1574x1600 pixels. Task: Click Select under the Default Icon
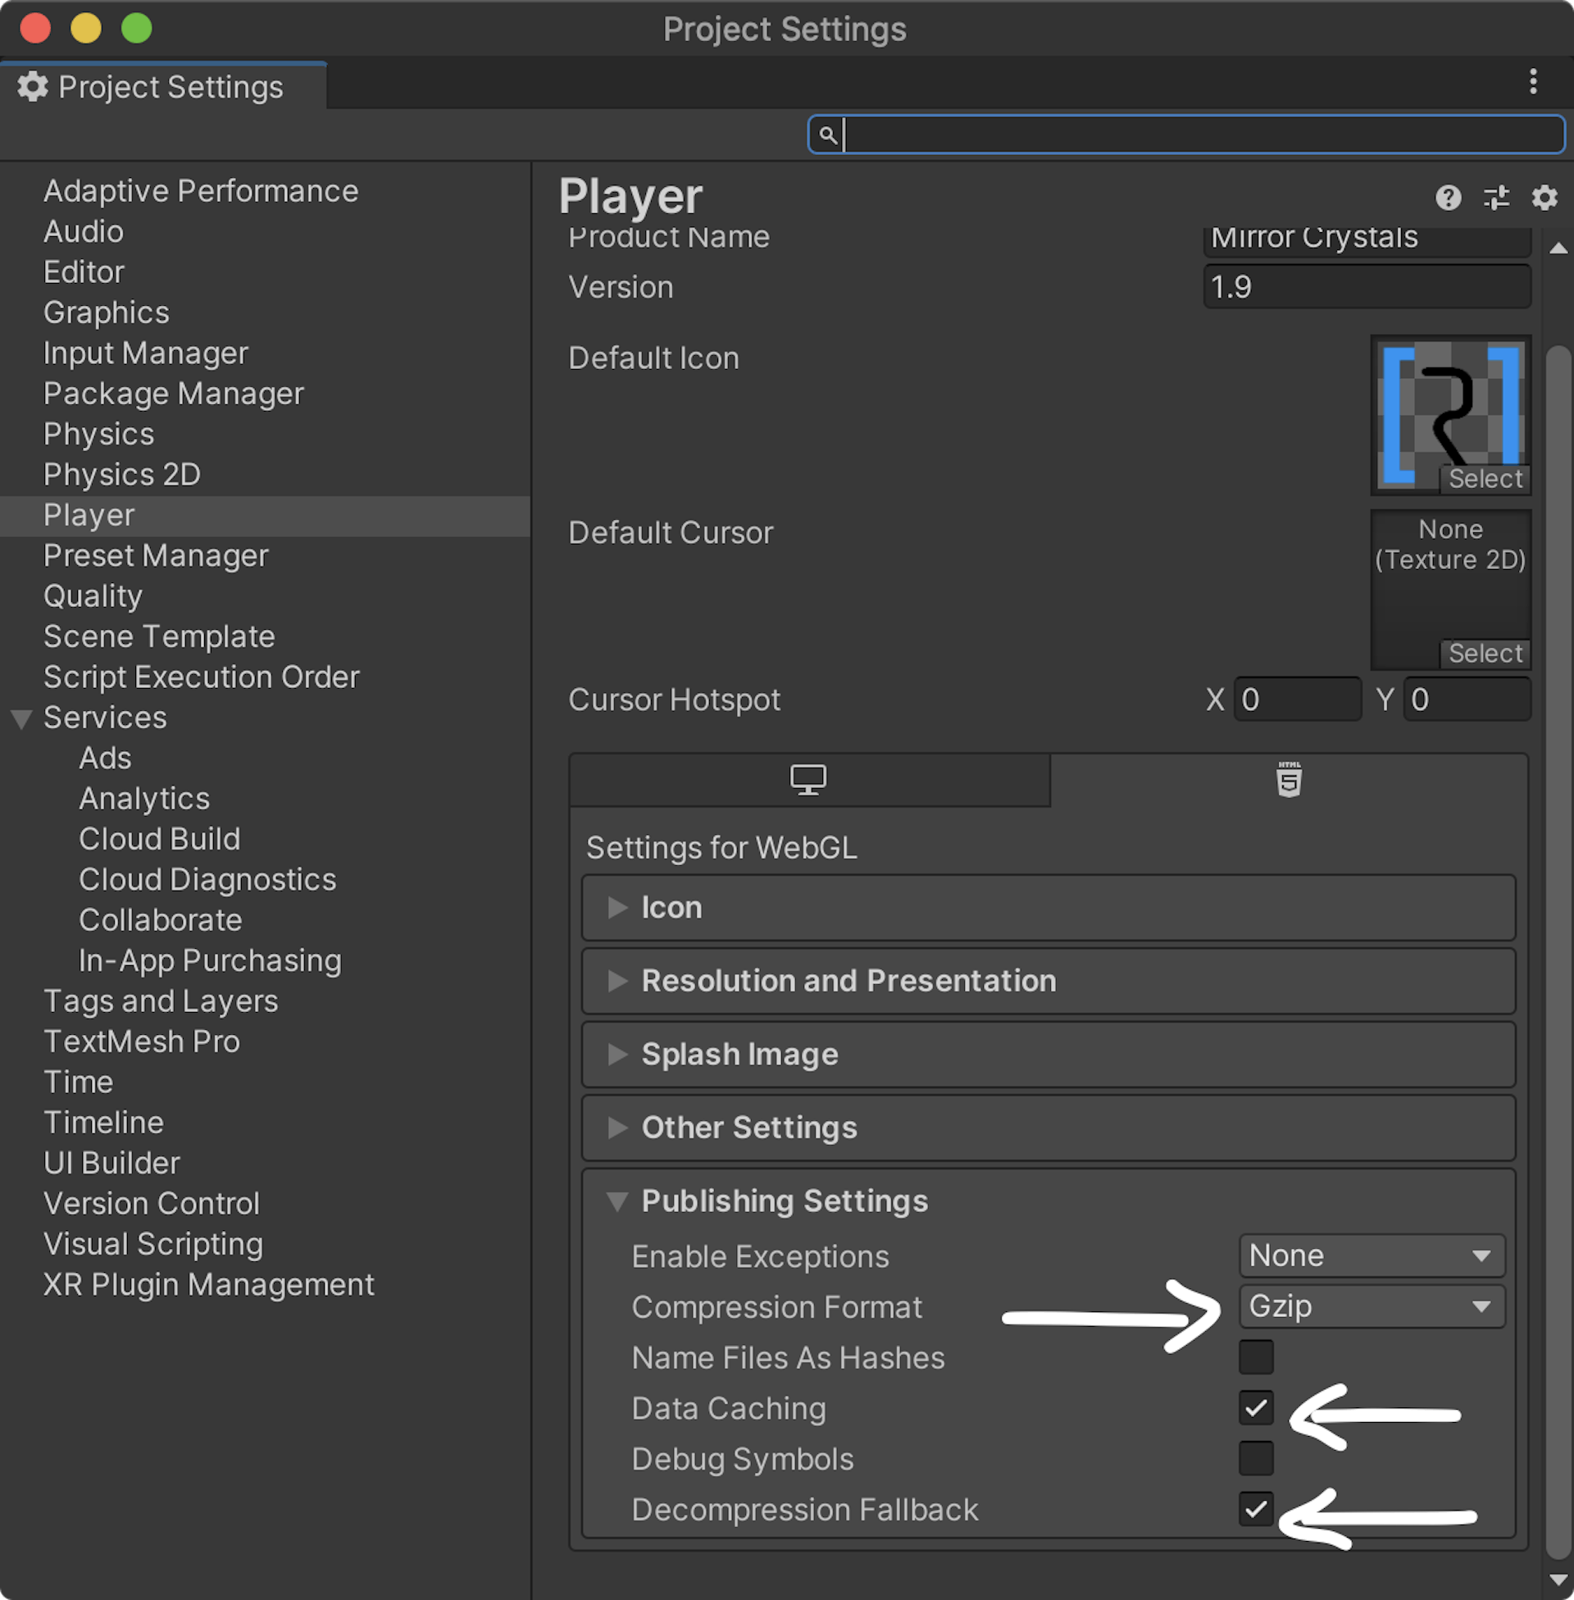pyautogui.click(x=1484, y=478)
